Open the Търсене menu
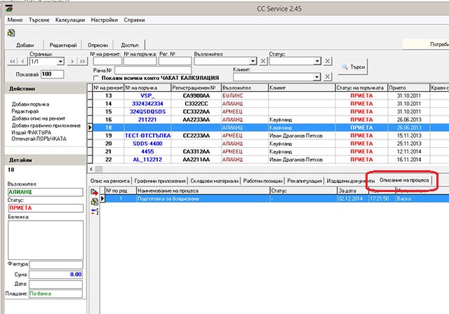 (39, 20)
